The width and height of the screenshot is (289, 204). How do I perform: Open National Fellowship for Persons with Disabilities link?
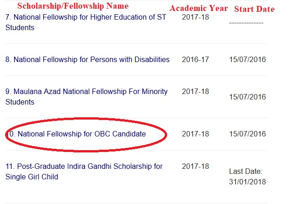point(87,59)
